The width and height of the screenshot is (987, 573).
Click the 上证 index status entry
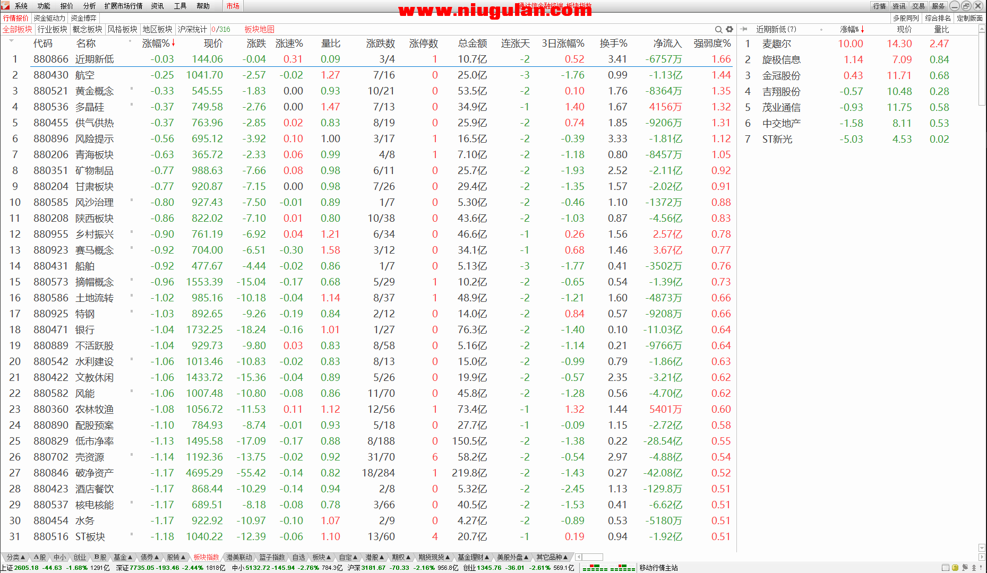pos(55,568)
